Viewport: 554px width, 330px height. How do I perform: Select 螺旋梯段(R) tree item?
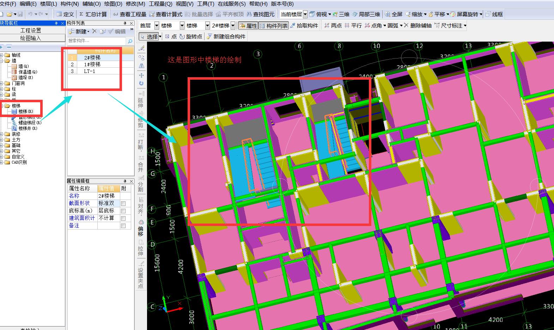[30, 123]
